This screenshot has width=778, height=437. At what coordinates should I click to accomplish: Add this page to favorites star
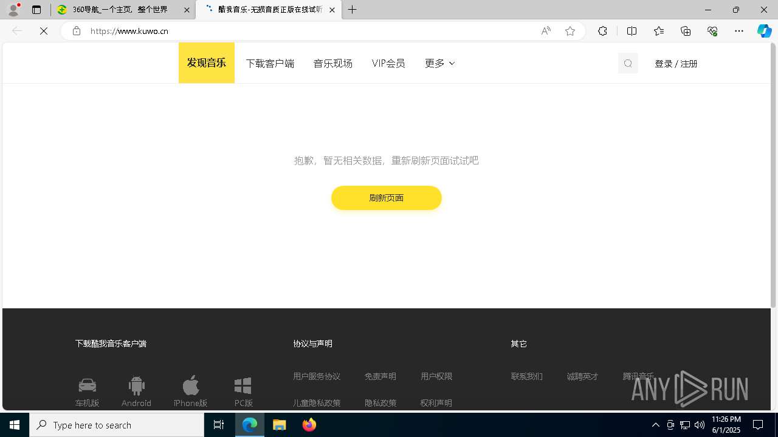pyautogui.click(x=570, y=31)
